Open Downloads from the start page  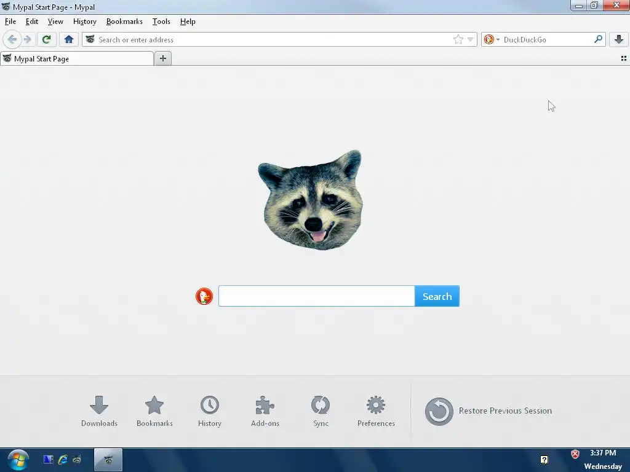click(99, 411)
